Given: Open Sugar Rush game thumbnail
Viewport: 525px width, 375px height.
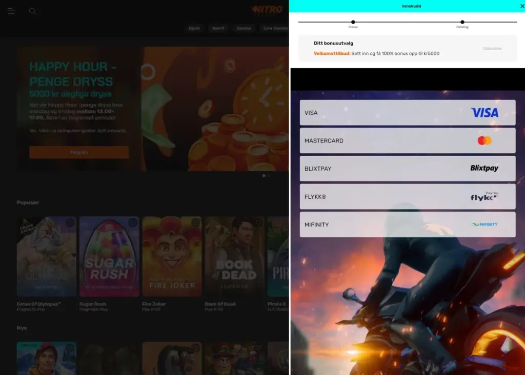Looking at the screenshot, I should [109, 256].
